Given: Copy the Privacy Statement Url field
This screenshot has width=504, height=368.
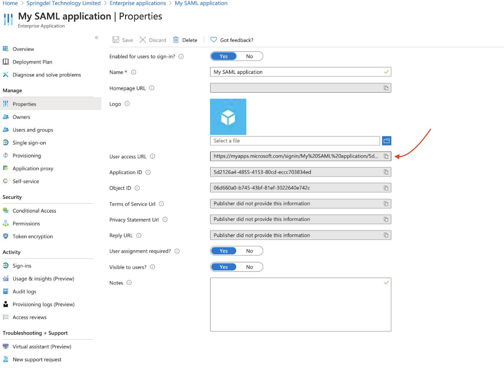Looking at the screenshot, I should pyautogui.click(x=386, y=220).
